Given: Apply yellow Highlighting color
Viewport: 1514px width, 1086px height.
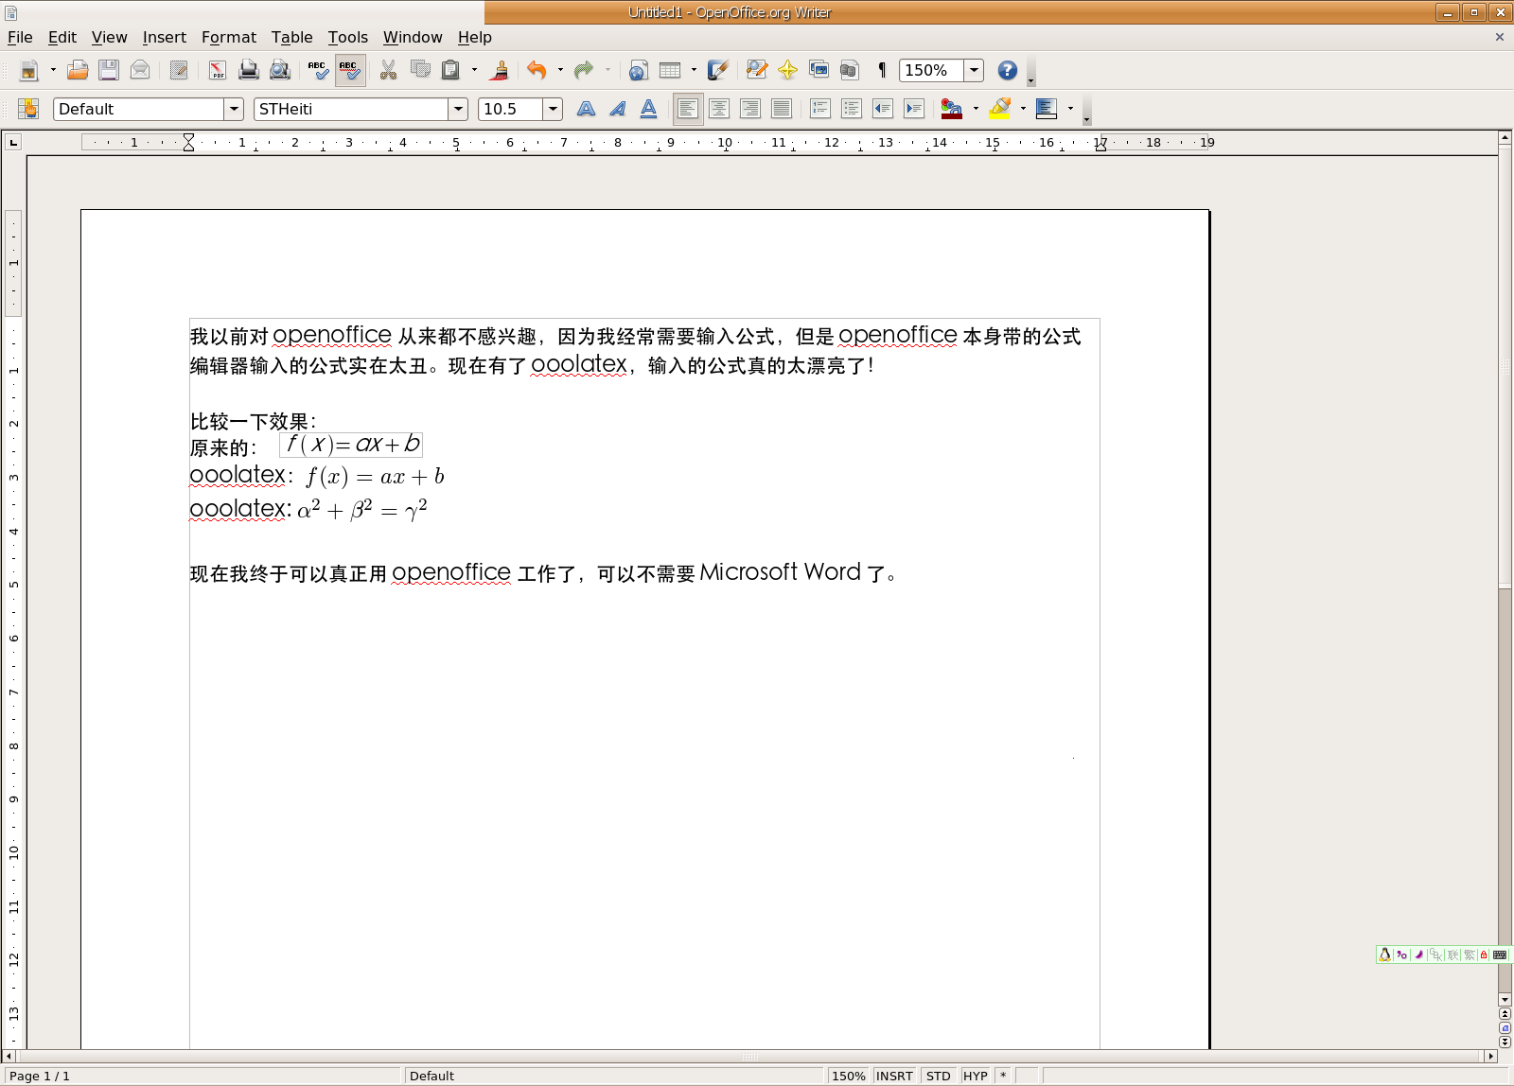Looking at the screenshot, I should coord(999,109).
